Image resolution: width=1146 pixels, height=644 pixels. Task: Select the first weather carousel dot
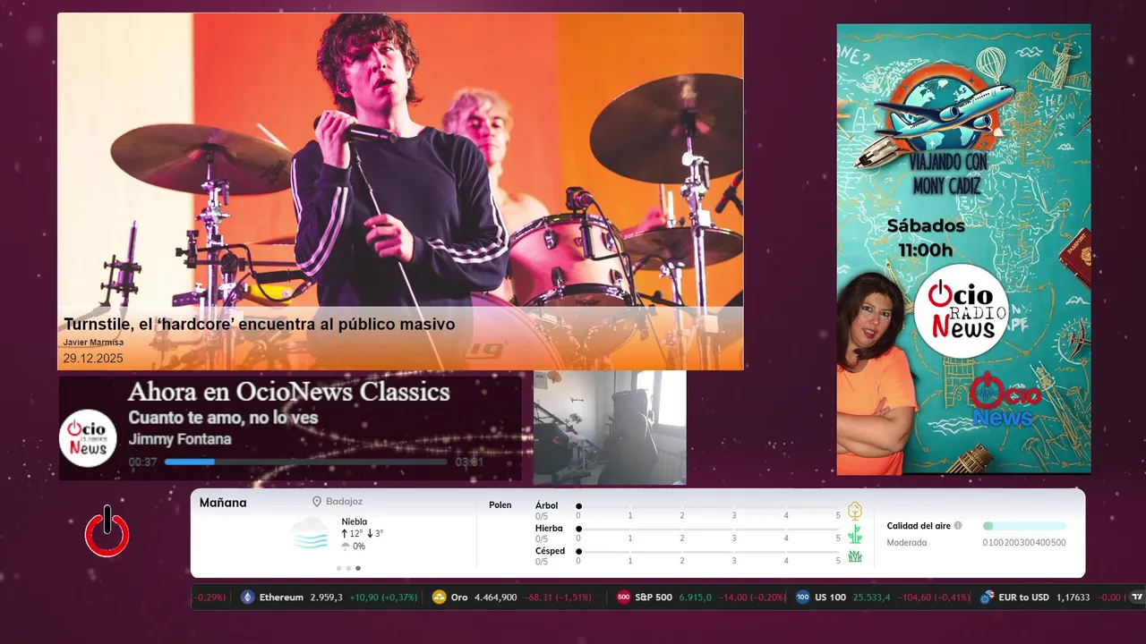point(338,568)
